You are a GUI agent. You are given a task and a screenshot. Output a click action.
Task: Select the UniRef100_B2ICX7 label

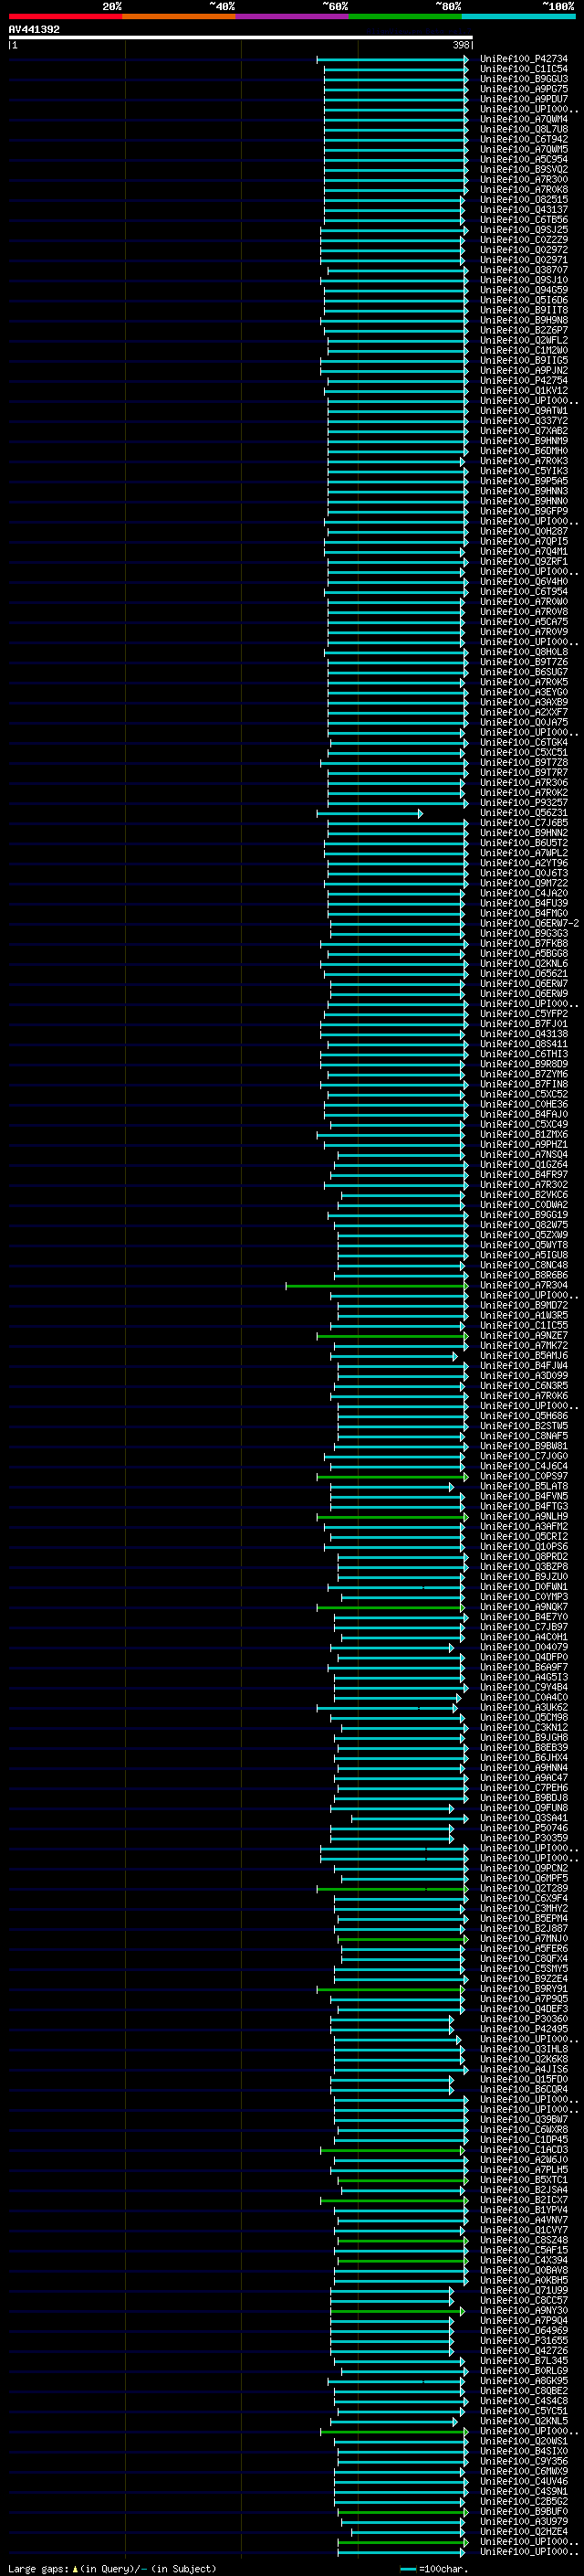(524, 2200)
